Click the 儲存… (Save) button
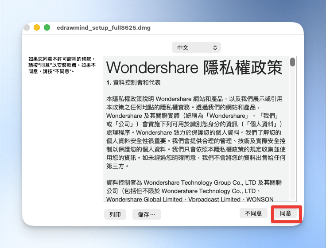The height and width of the screenshot is (248, 326). (x=147, y=214)
